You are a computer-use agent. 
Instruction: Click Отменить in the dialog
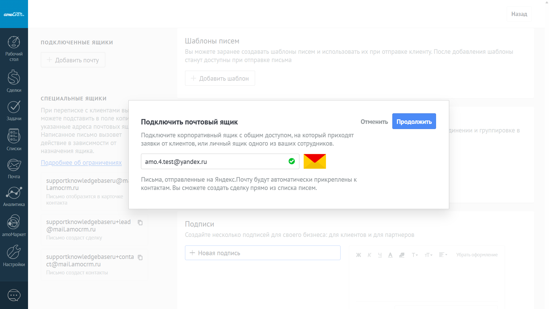pyautogui.click(x=374, y=122)
